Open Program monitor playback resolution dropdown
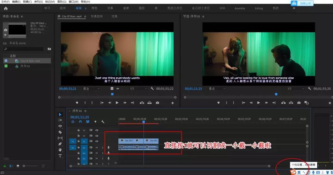The width and height of the screenshot is (333, 175). (x=296, y=88)
